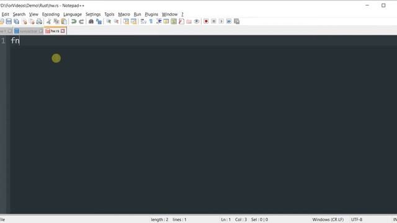The width and height of the screenshot is (397, 223).
Task: Click Run macro multiple times icon
Action: pos(229,22)
